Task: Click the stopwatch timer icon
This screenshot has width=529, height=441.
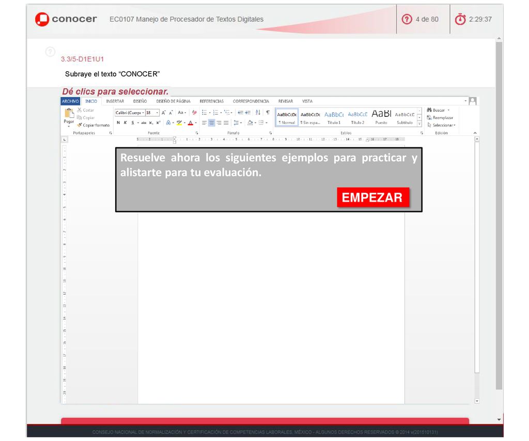Action: [x=460, y=19]
